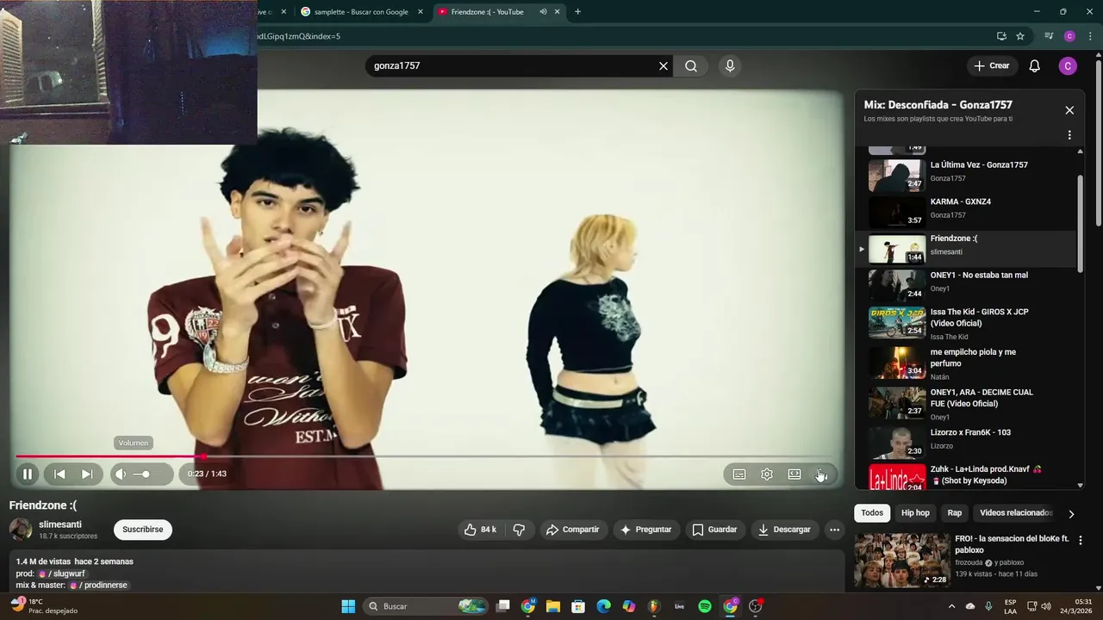Select Zuhk - La+Linda in the mix

point(965,476)
